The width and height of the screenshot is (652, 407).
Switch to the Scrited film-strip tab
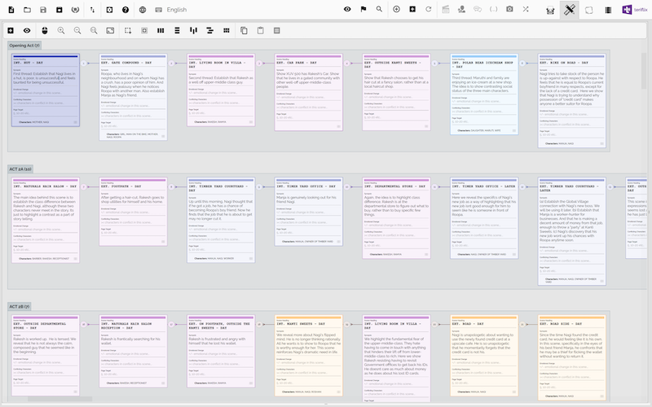click(x=608, y=10)
